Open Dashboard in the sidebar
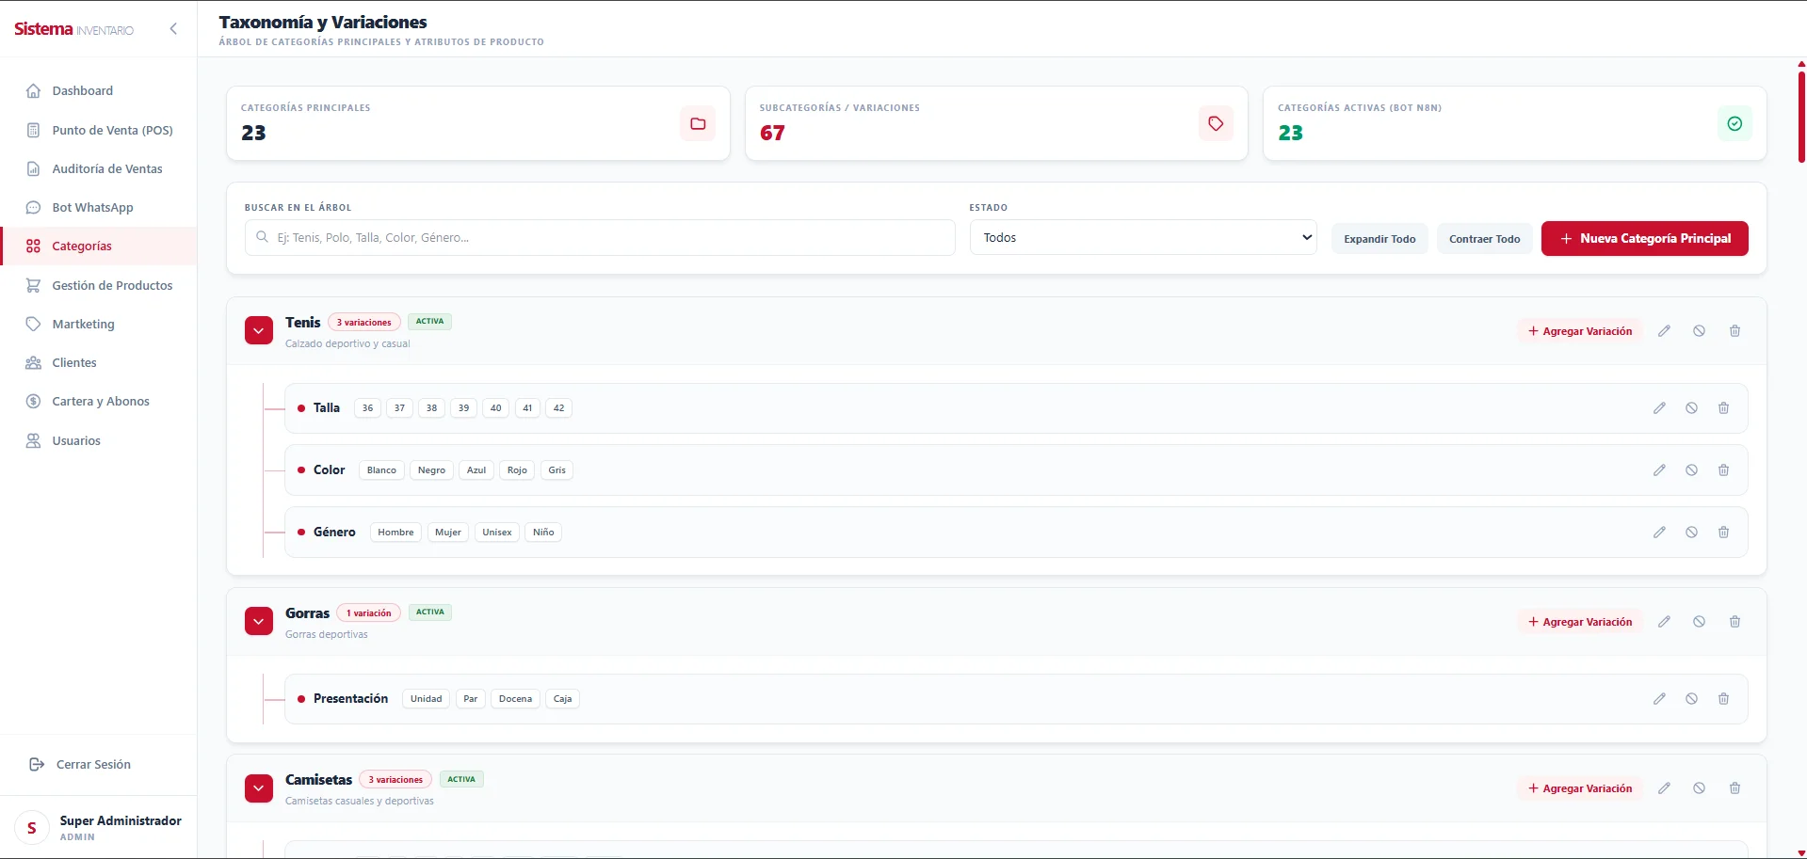 (99, 91)
